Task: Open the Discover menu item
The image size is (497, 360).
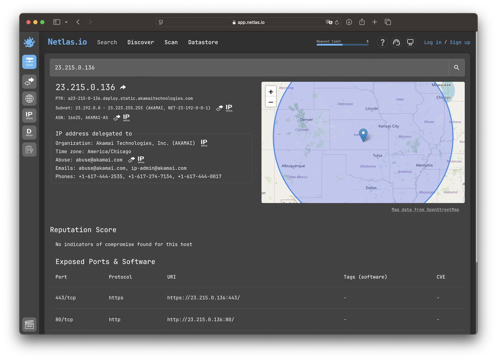Action: 141,42
